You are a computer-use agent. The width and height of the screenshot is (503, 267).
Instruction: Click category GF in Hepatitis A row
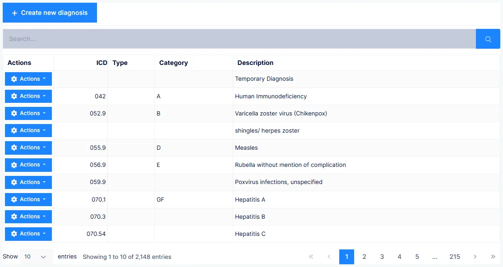[x=161, y=199]
